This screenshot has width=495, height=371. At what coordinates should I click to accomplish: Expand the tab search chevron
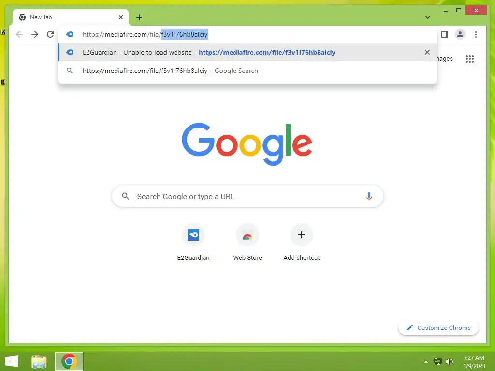(428, 17)
